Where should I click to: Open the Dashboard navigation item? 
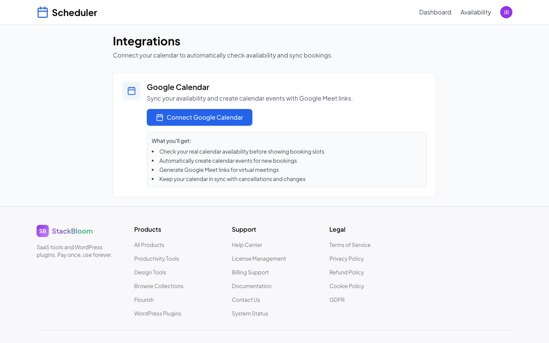[x=435, y=12]
